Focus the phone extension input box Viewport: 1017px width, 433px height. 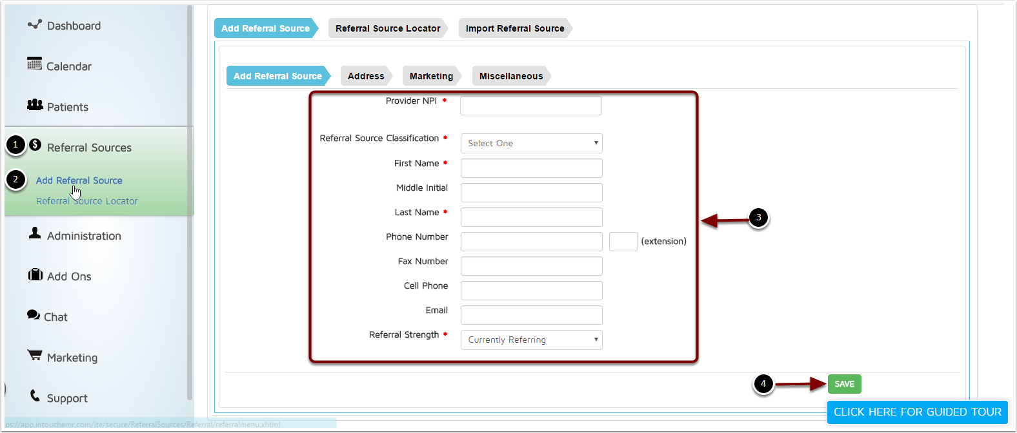coord(623,242)
